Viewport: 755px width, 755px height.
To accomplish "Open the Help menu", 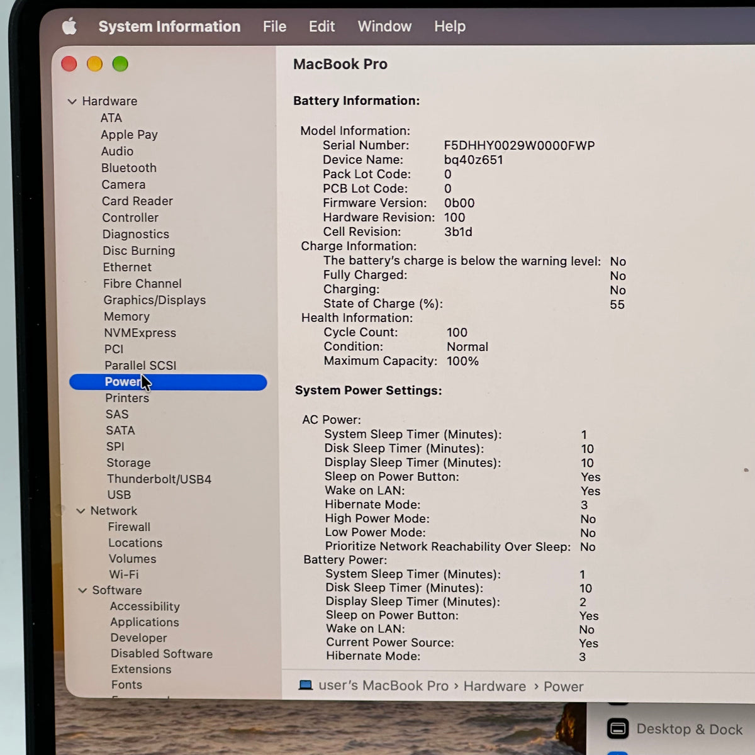I will (450, 26).
